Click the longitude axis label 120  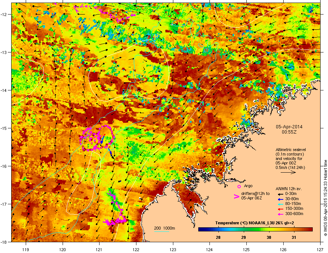(63, 249)
